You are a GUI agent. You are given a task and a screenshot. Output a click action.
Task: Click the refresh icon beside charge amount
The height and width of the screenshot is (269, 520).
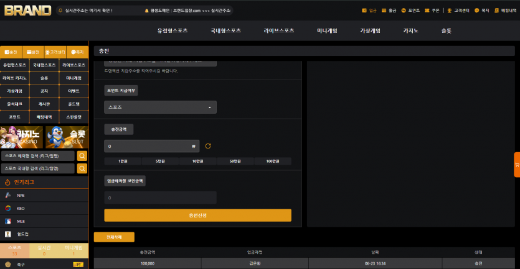point(208,146)
